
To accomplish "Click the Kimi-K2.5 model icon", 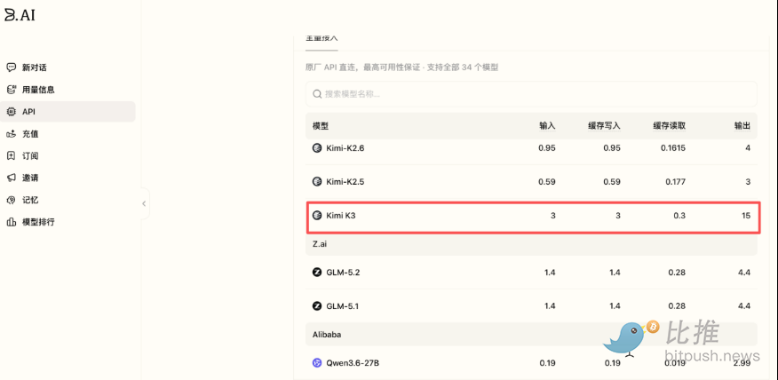I will click(x=317, y=182).
